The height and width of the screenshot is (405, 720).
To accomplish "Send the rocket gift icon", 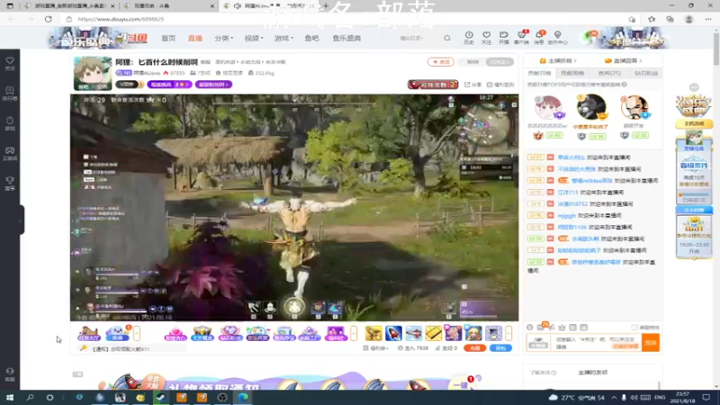I will (393, 333).
